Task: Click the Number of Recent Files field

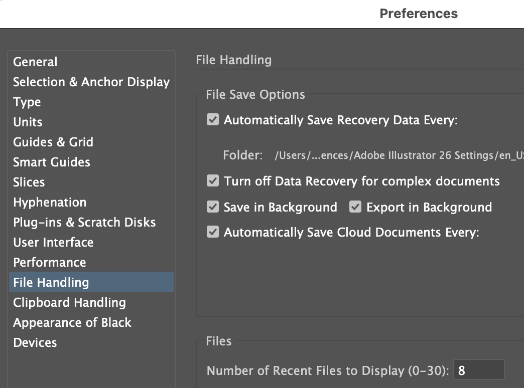Action: [478, 370]
